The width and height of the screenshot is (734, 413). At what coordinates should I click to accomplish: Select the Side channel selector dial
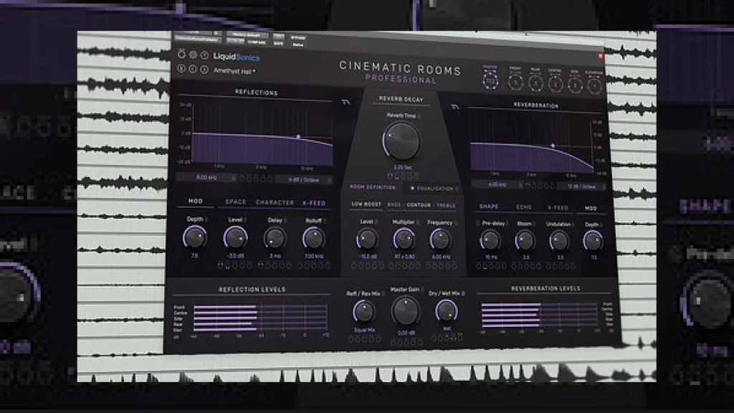pos(575,86)
